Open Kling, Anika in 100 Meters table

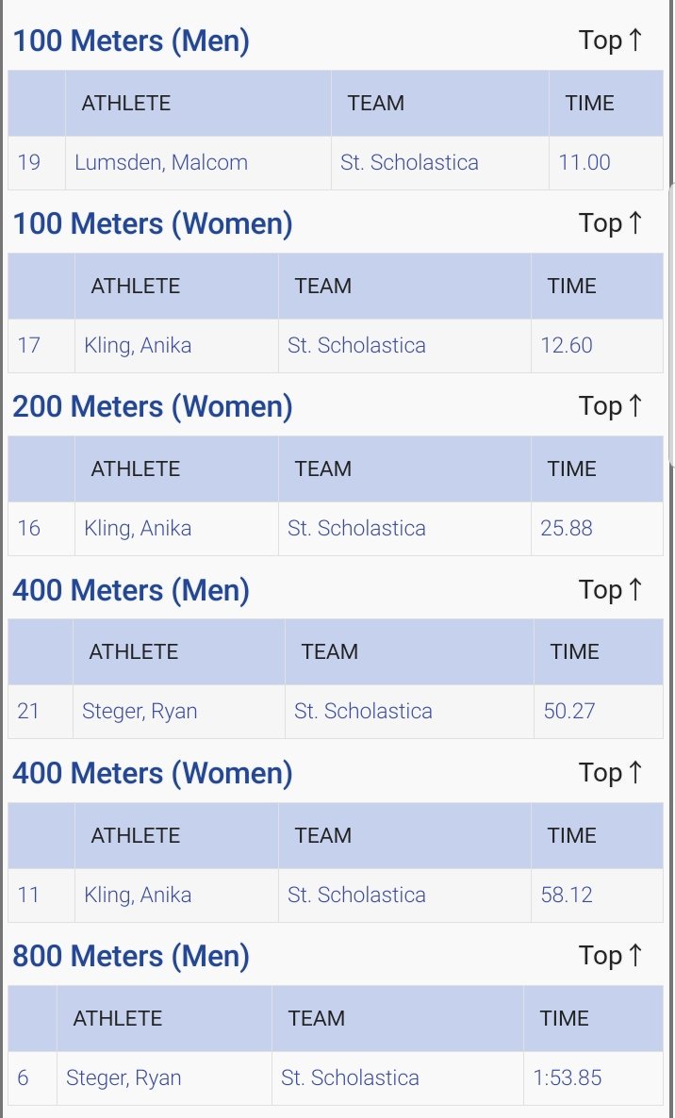(x=138, y=346)
